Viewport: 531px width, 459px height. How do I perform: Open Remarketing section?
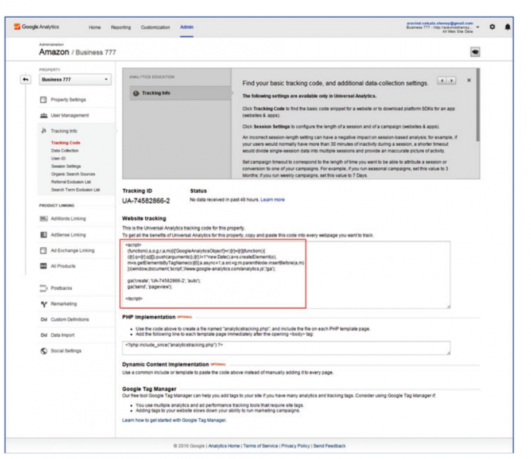(64, 304)
